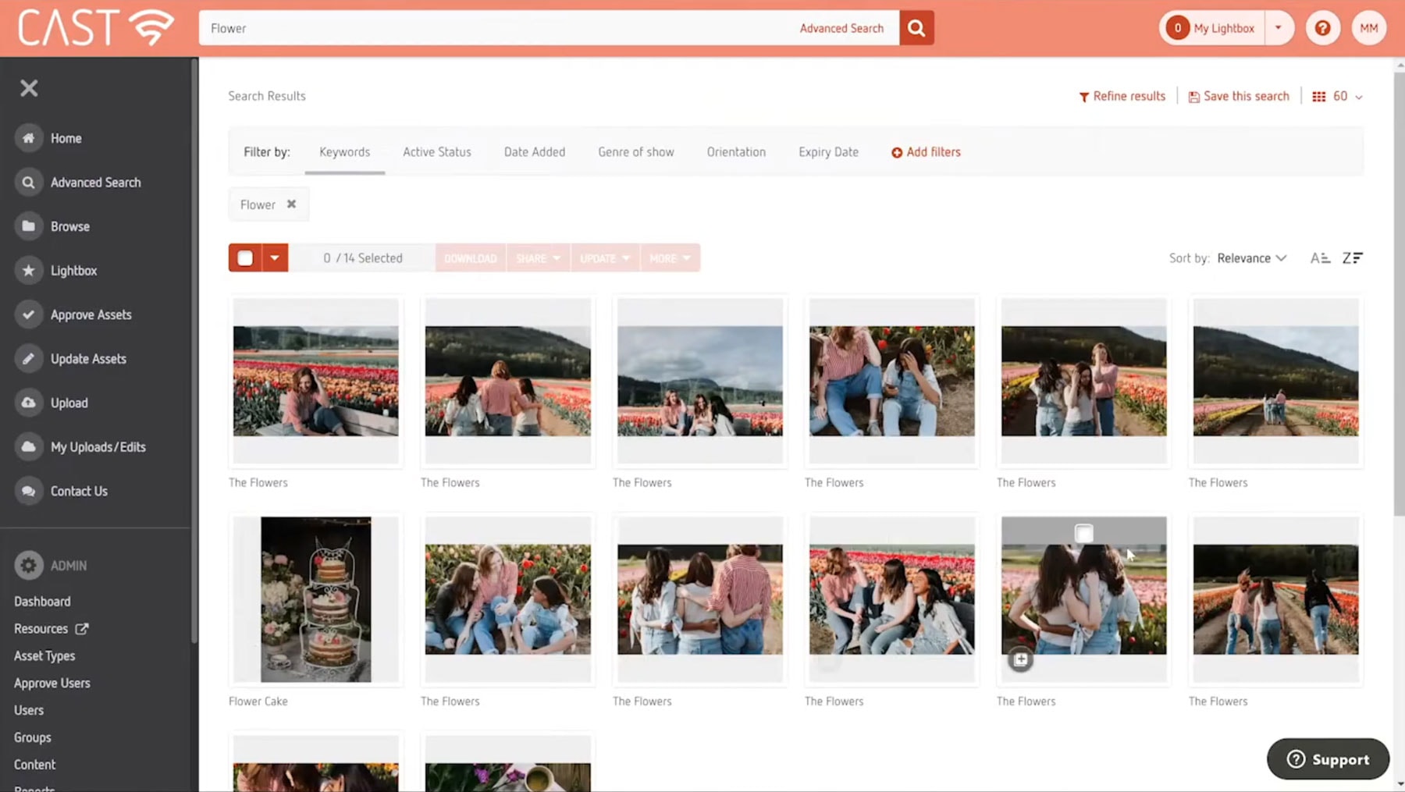
Task: Click the Add filters plus icon
Action: pyautogui.click(x=897, y=152)
